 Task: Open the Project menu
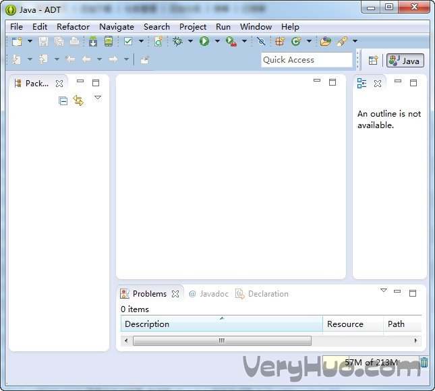click(193, 27)
